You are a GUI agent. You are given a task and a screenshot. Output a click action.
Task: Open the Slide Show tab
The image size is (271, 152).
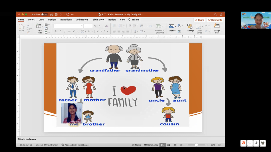(x=98, y=20)
